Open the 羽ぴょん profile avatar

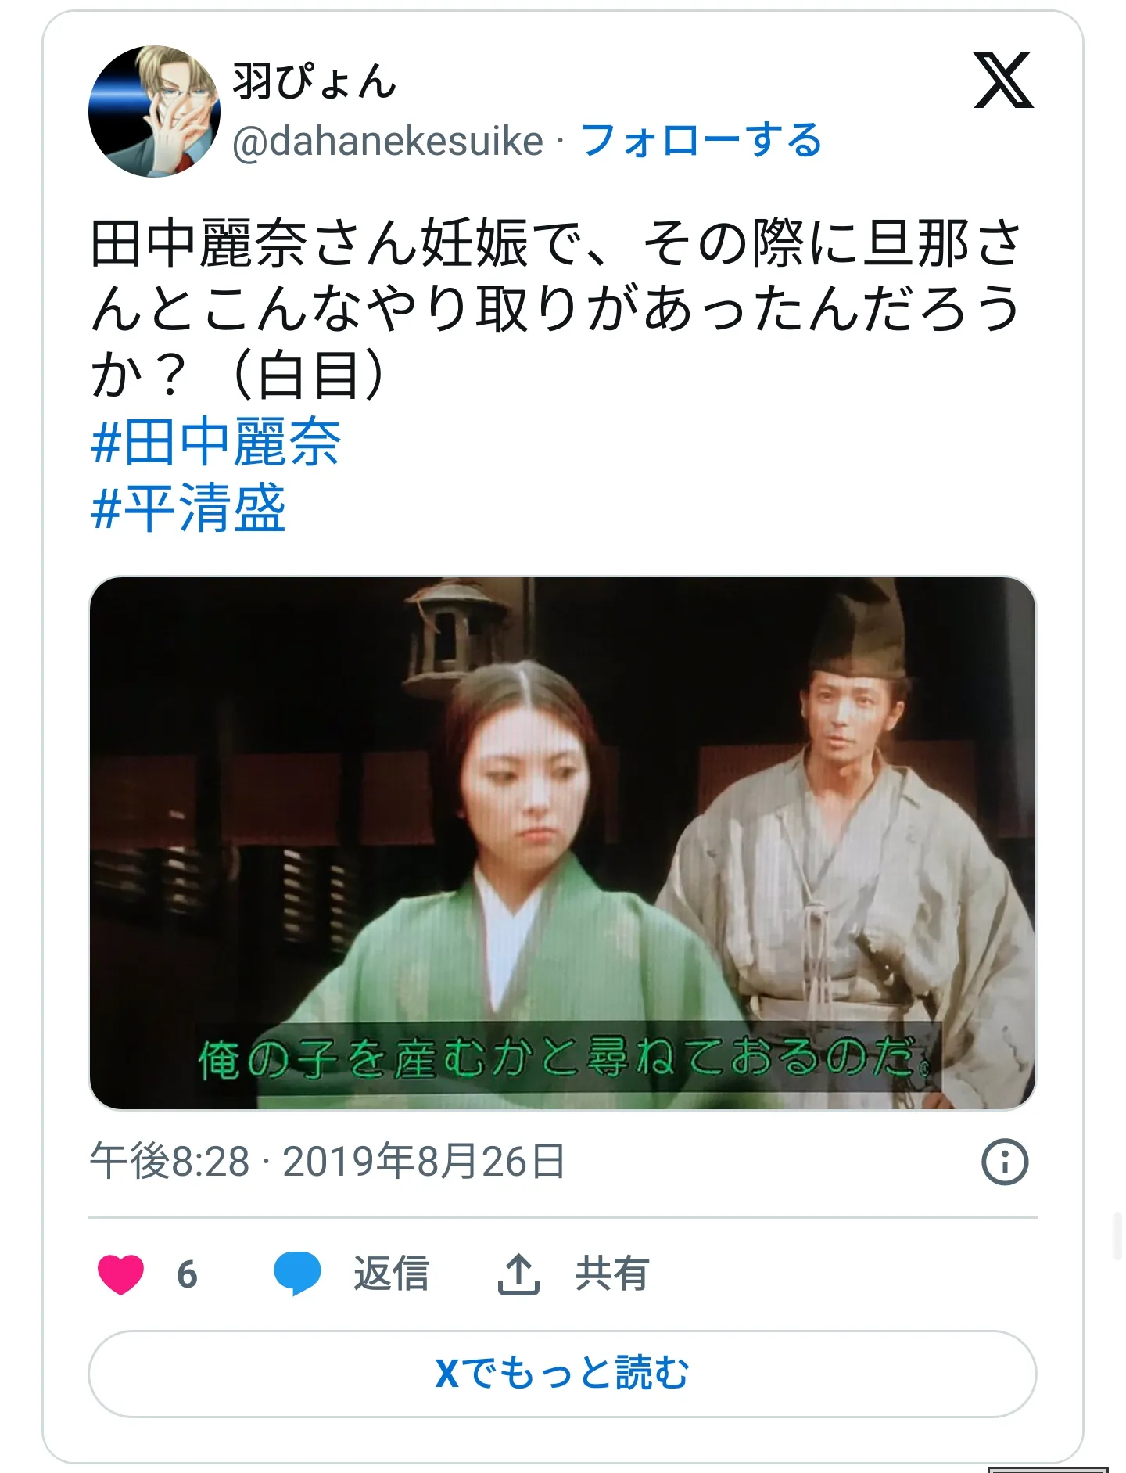154,111
